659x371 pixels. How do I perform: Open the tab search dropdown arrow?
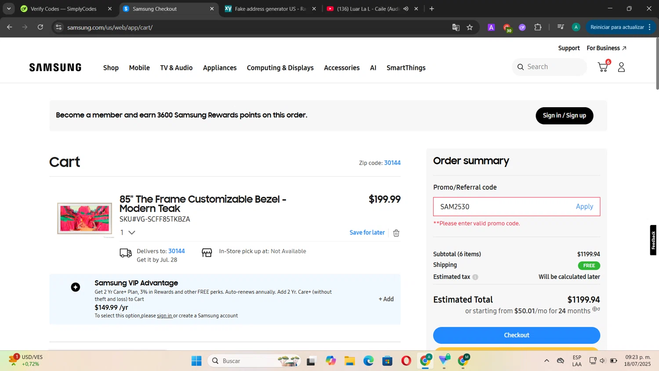[x=9, y=9]
